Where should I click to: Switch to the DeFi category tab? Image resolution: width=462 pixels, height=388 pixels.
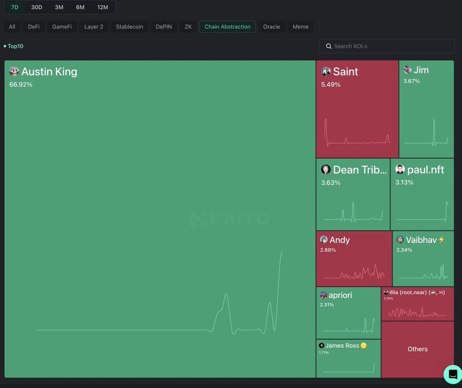coord(34,27)
